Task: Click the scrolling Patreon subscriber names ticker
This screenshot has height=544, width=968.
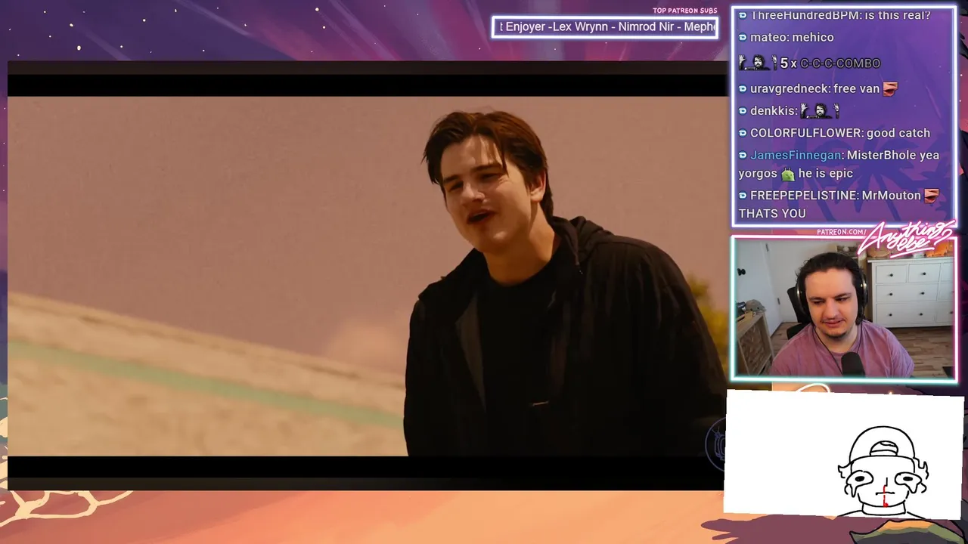Action: click(x=605, y=27)
